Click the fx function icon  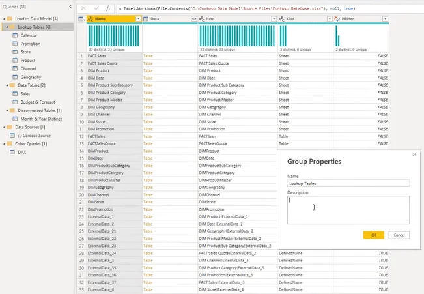[x=108, y=8]
